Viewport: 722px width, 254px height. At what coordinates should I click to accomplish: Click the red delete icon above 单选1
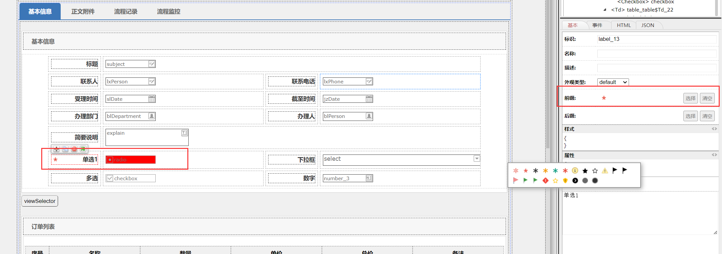click(x=74, y=149)
